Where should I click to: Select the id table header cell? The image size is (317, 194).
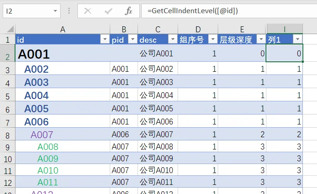(63, 39)
